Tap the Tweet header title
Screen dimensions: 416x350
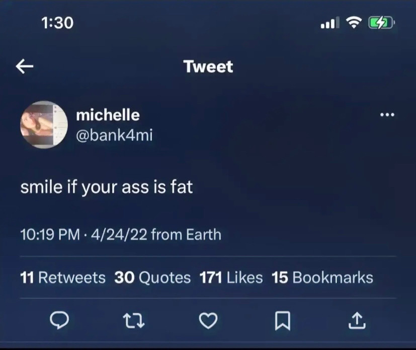coord(208,66)
